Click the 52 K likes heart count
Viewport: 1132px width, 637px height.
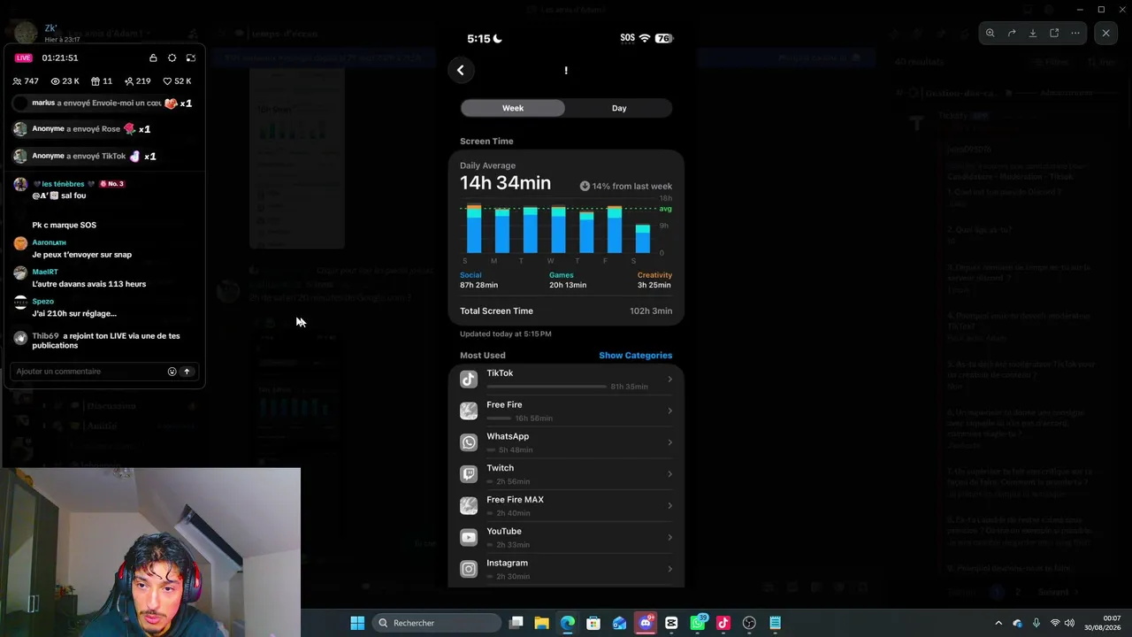tap(177, 81)
